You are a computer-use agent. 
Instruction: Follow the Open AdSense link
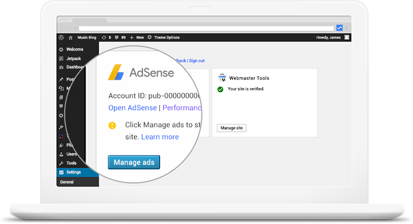point(132,108)
